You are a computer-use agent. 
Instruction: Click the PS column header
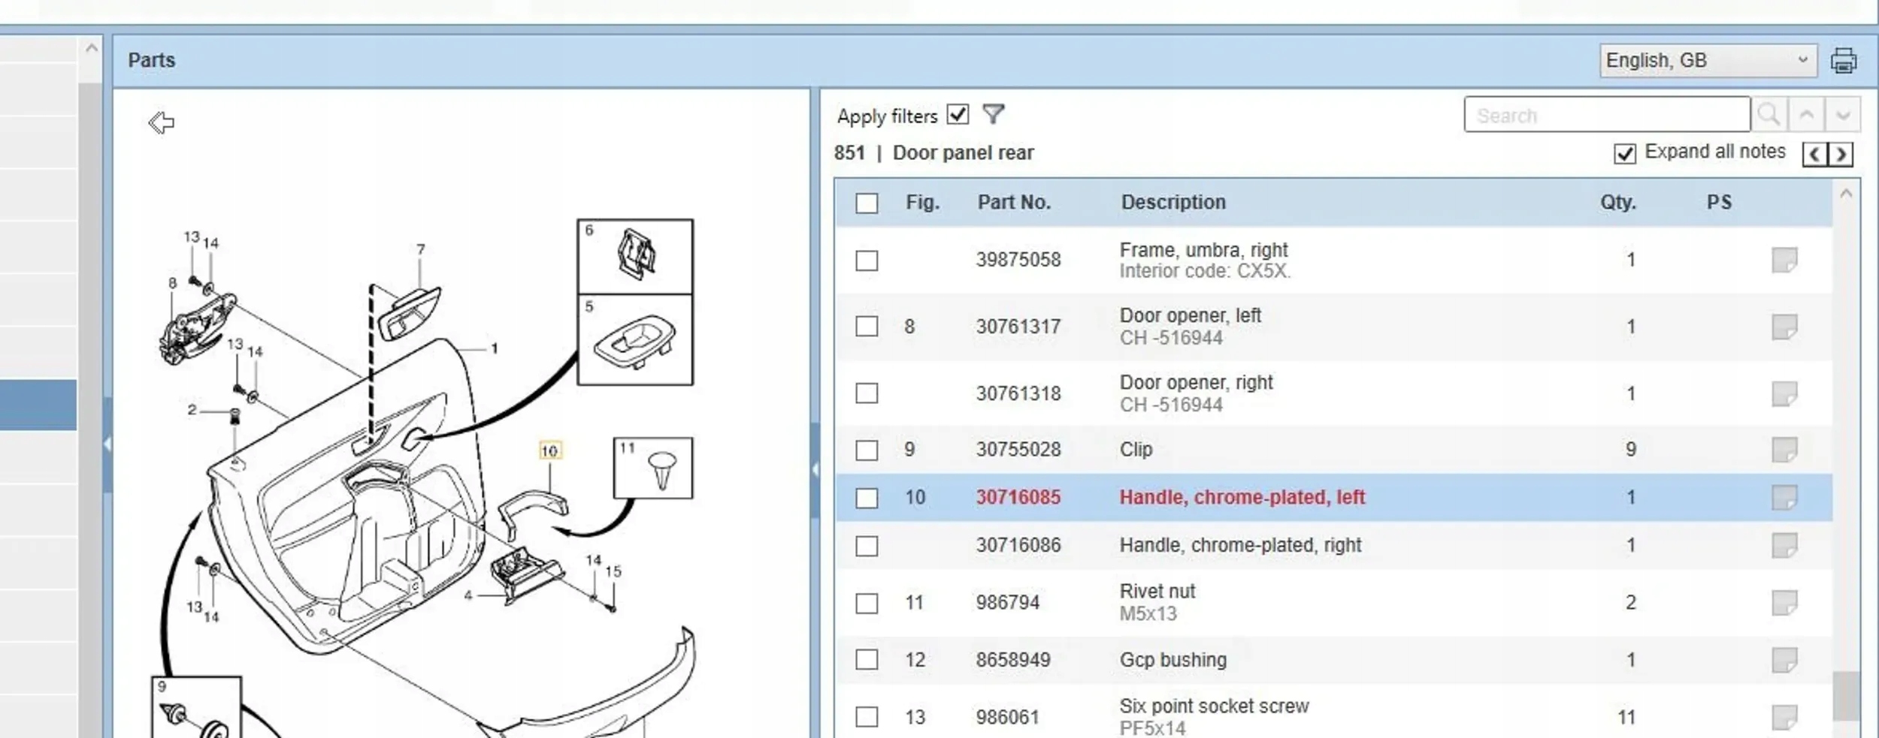click(1719, 202)
